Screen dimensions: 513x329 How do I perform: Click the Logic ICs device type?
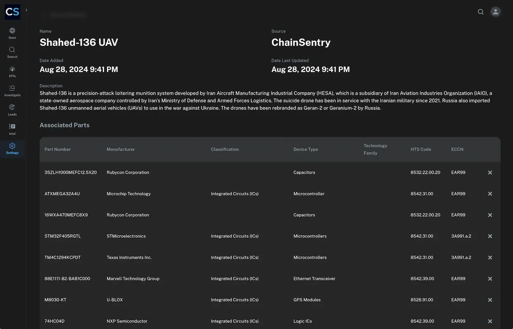coord(303,321)
